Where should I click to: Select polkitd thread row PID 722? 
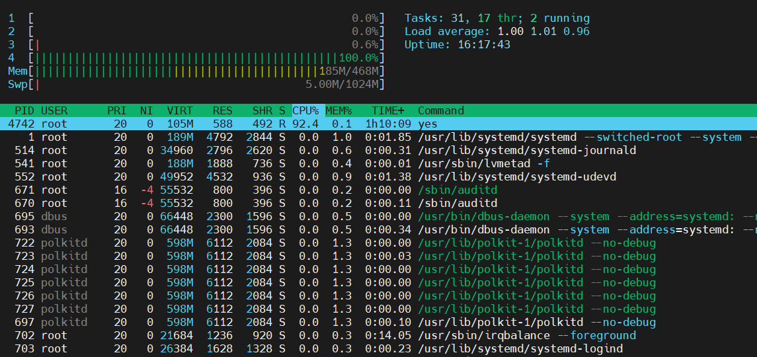click(x=378, y=243)
